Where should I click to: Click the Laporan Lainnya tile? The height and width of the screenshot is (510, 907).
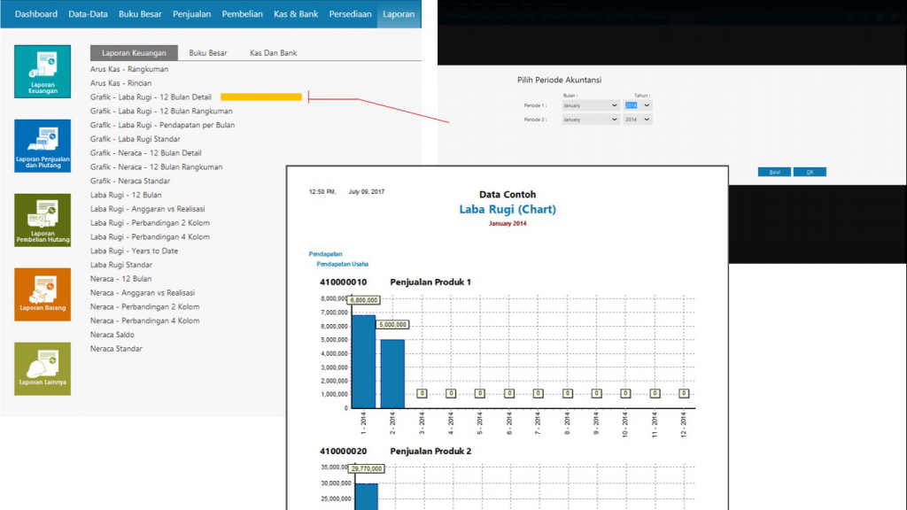coord(43,368)
